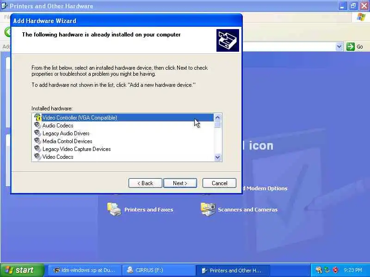The image size is (370, 277).
Task: Click the icon beside Legacy Video Capture Devices
Action: pyautogui.click(x=37, y=149)
